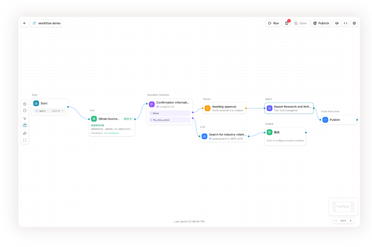This screenshot has width=372, height=247.
Task: Click the LongCat-2.0 model label
Action: [x=167, y=107]
